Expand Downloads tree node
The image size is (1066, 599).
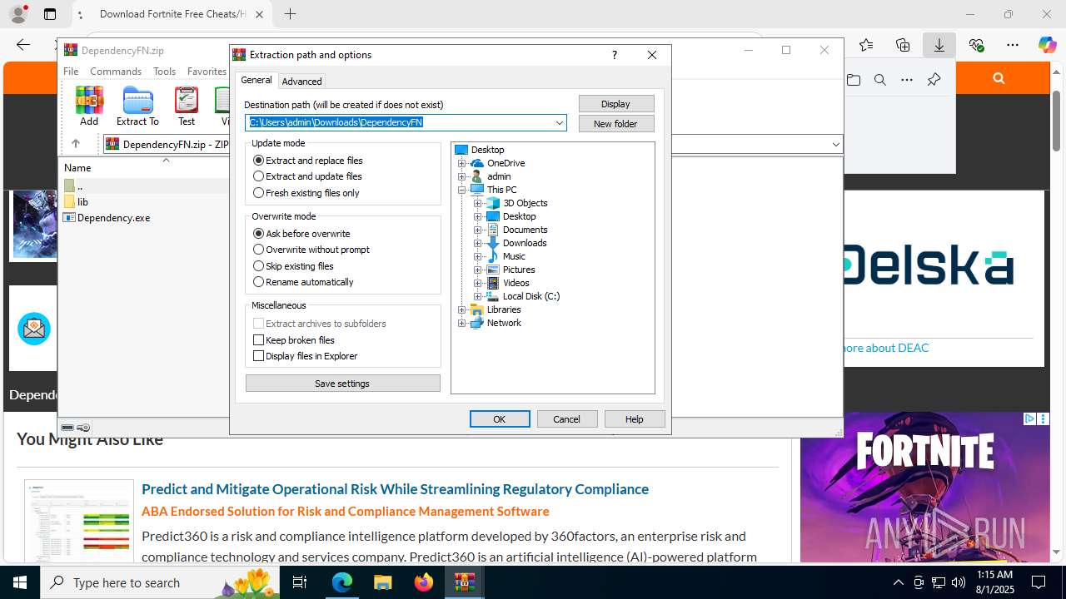point(478,243)
